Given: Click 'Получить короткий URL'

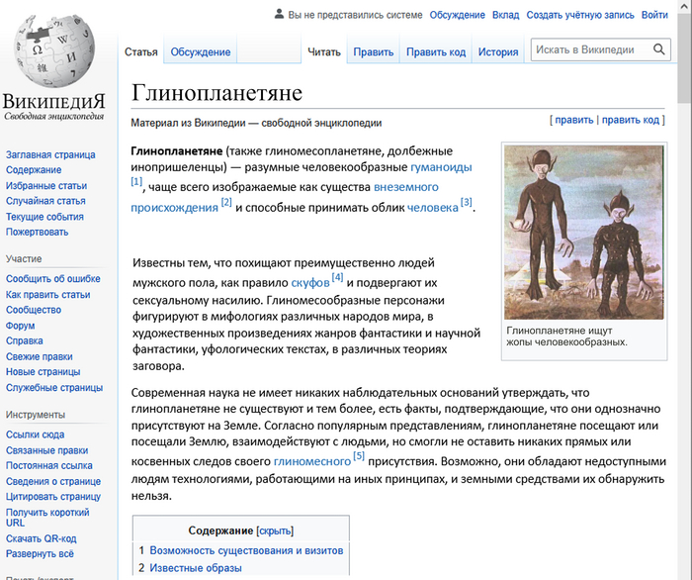Looking at the screenshot, I should [x=47, y=518].
